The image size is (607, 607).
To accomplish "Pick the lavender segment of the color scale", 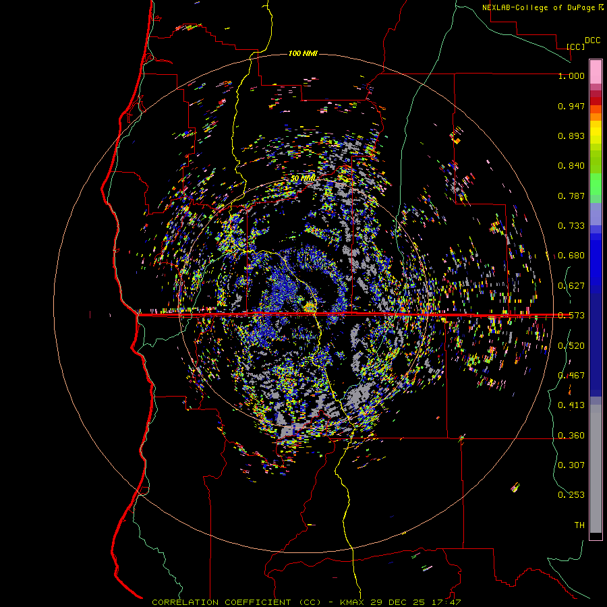I will click(596, 214).
